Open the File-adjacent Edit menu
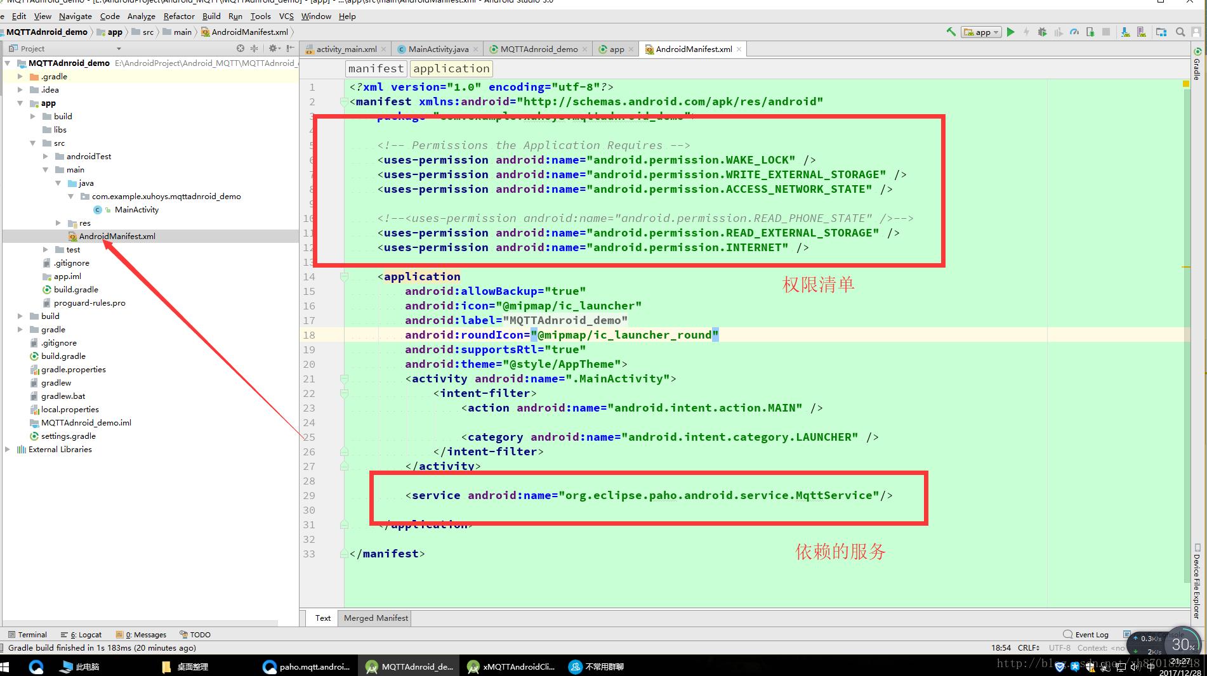1207x676 pixels. tap(19, 16)
